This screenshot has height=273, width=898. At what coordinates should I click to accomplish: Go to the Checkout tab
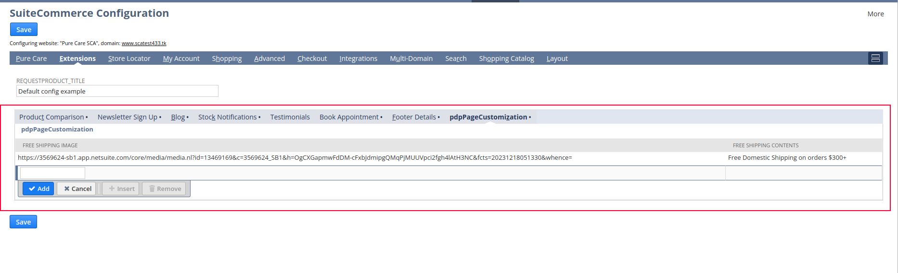pos(312,59)
